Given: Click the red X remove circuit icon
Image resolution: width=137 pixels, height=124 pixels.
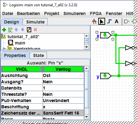Looking at the screenshot, I should point(35,30).
